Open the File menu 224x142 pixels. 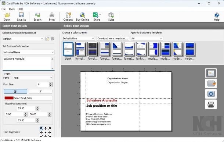(x=4, y=9)
